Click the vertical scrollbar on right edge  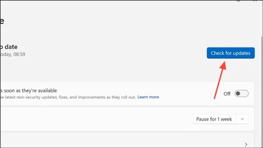262,90
